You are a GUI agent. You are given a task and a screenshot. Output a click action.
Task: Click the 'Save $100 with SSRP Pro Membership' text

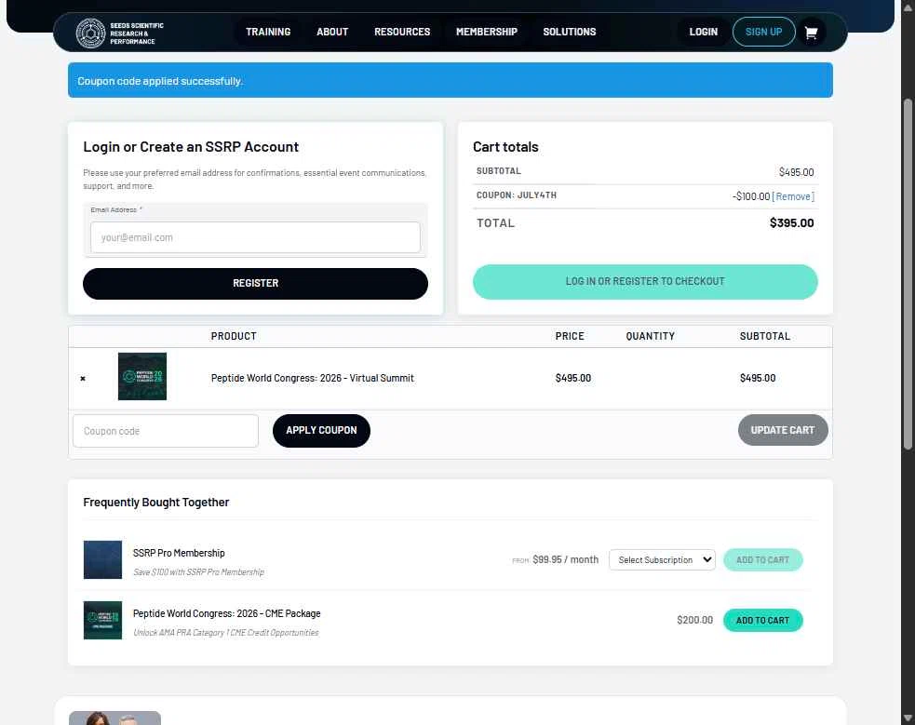pos(198,572)
